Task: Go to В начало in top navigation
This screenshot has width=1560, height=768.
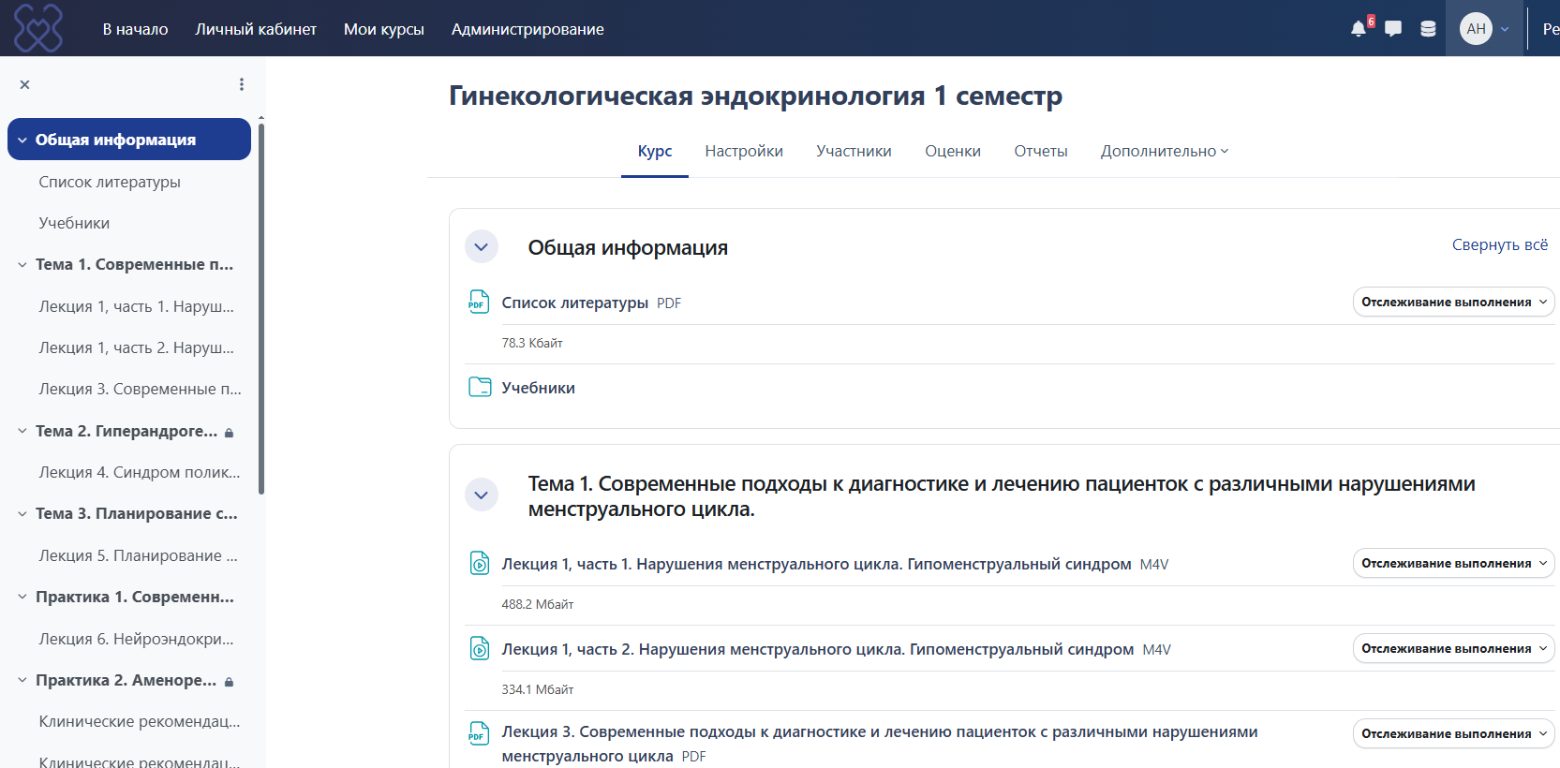Action: [x=136, y=29]
